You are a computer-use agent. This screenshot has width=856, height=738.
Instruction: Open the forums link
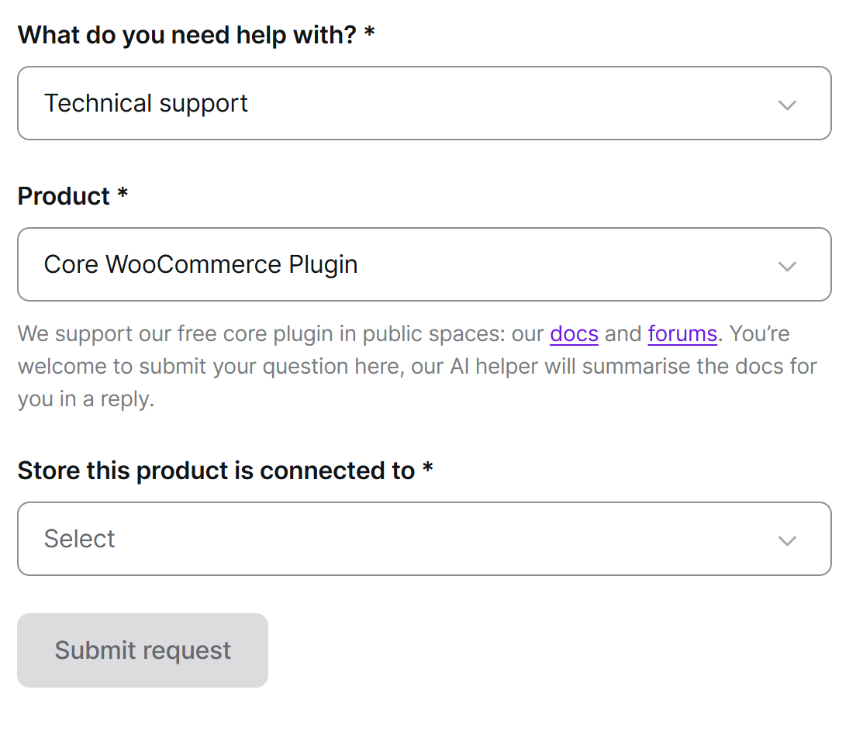coord(682,333)
